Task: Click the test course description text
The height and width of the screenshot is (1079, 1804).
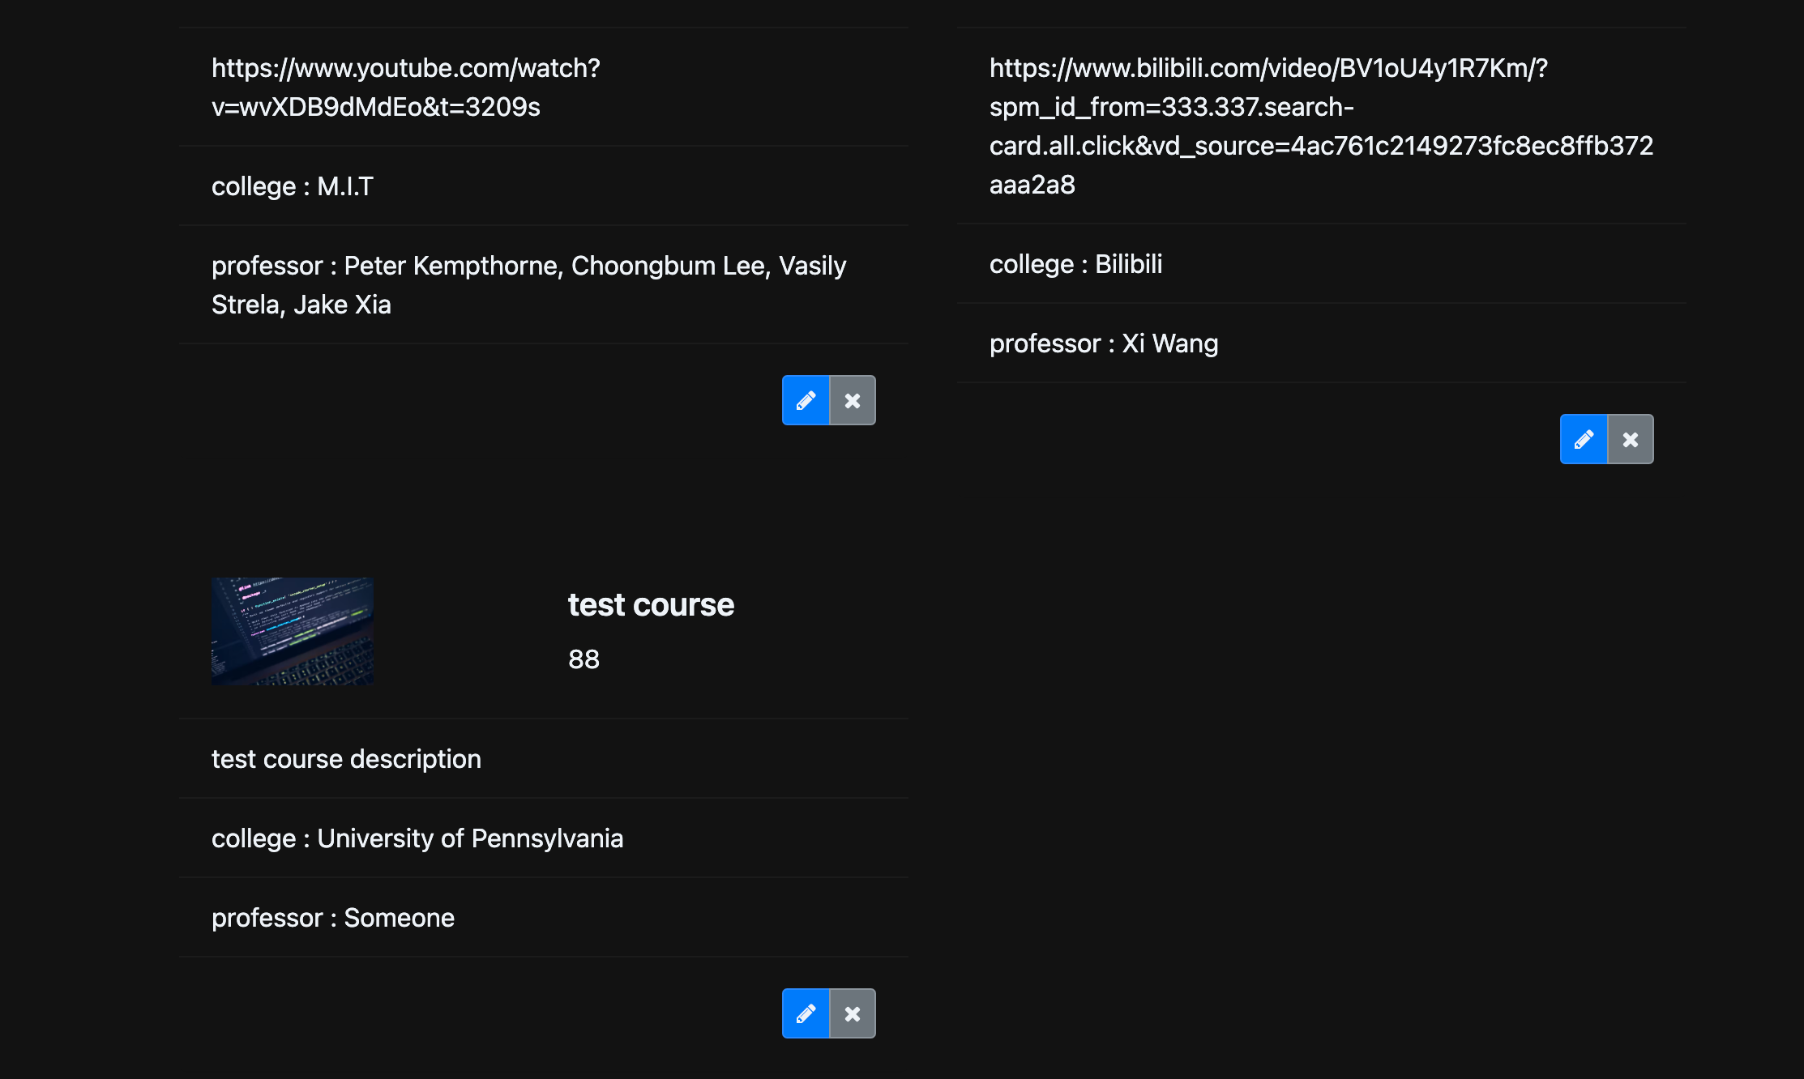Action: [x=346, y=758]
